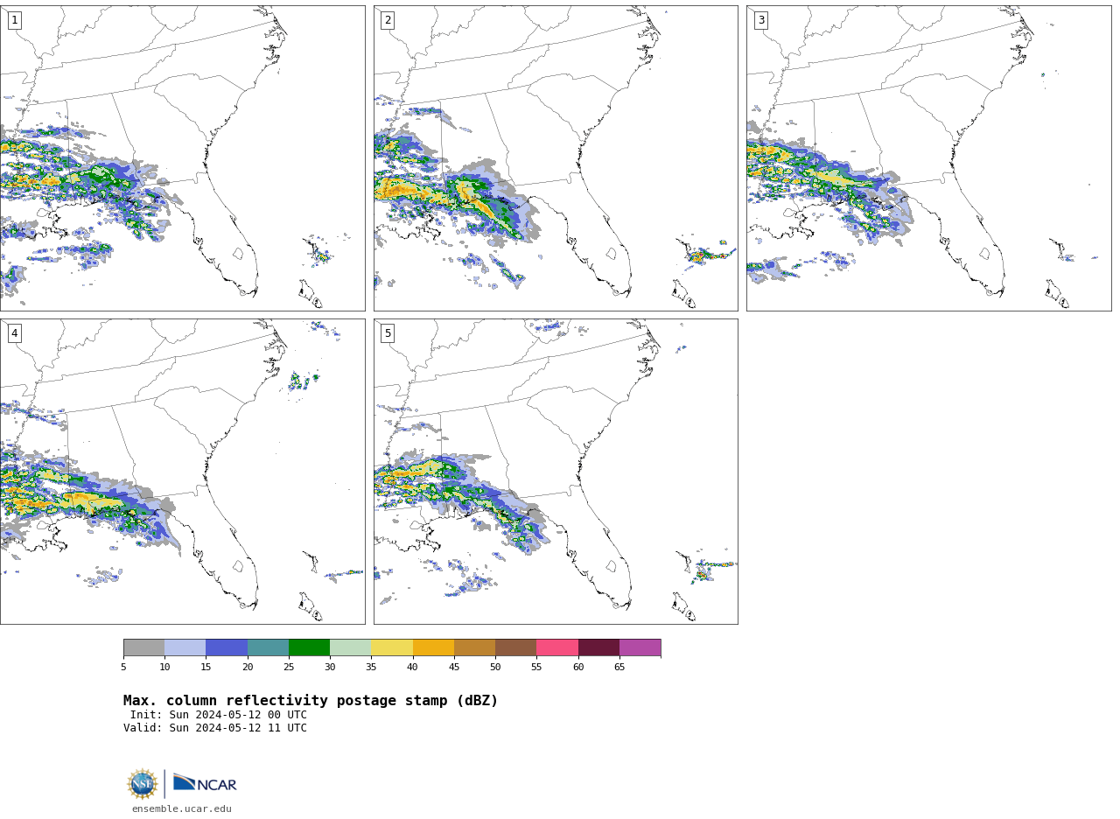This screenshot has height=819, width=1120.
Task: Open ensemble member 1 reflectivity map
Action: pyautogui.click(x=182, y=158)
